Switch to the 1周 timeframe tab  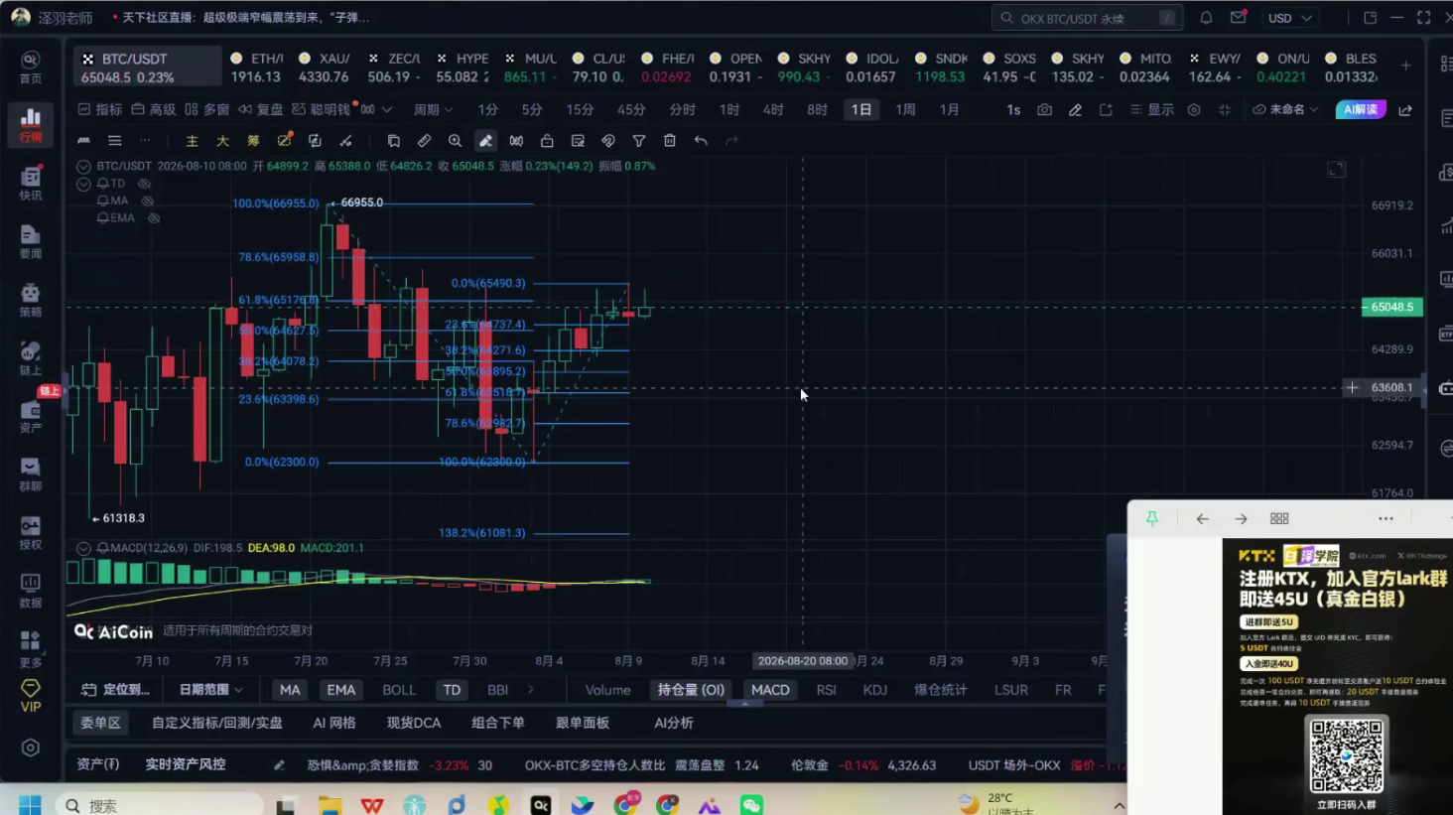pos(905,110)
